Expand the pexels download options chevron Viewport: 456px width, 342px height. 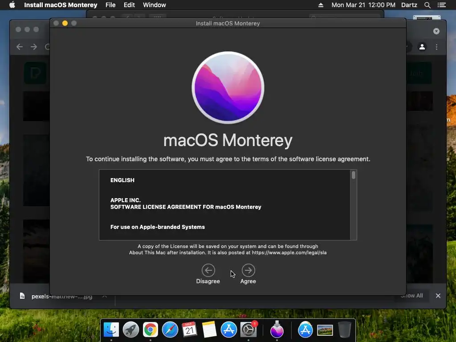pos(105,296)
